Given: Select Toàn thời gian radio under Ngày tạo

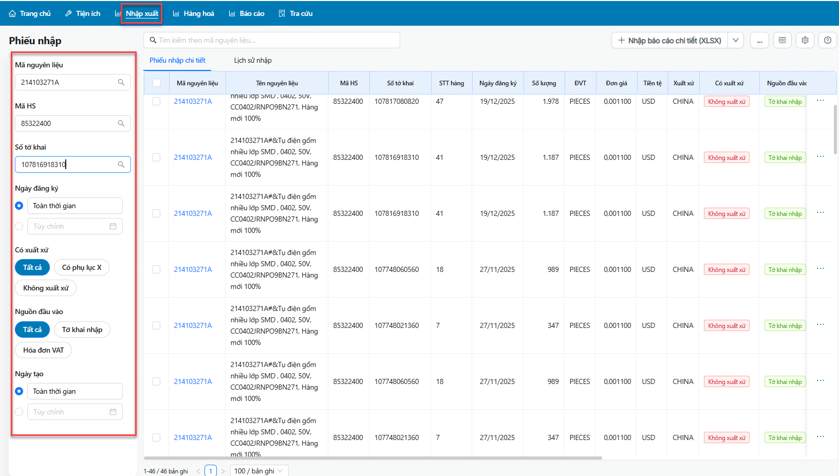Looking at the screenshot, I should (20, 391).
